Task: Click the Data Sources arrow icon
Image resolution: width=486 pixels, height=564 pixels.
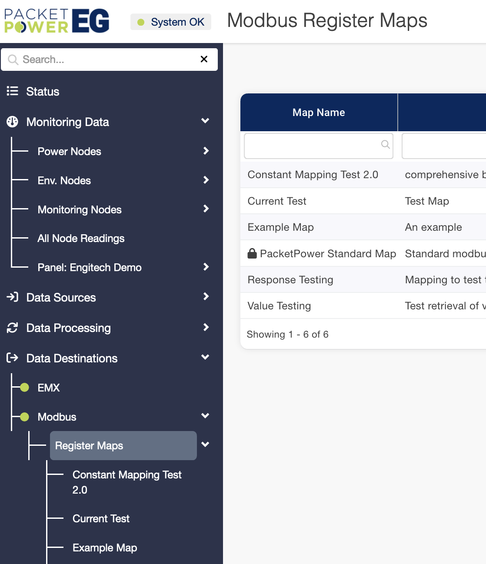Action: (x=12, y=297)
